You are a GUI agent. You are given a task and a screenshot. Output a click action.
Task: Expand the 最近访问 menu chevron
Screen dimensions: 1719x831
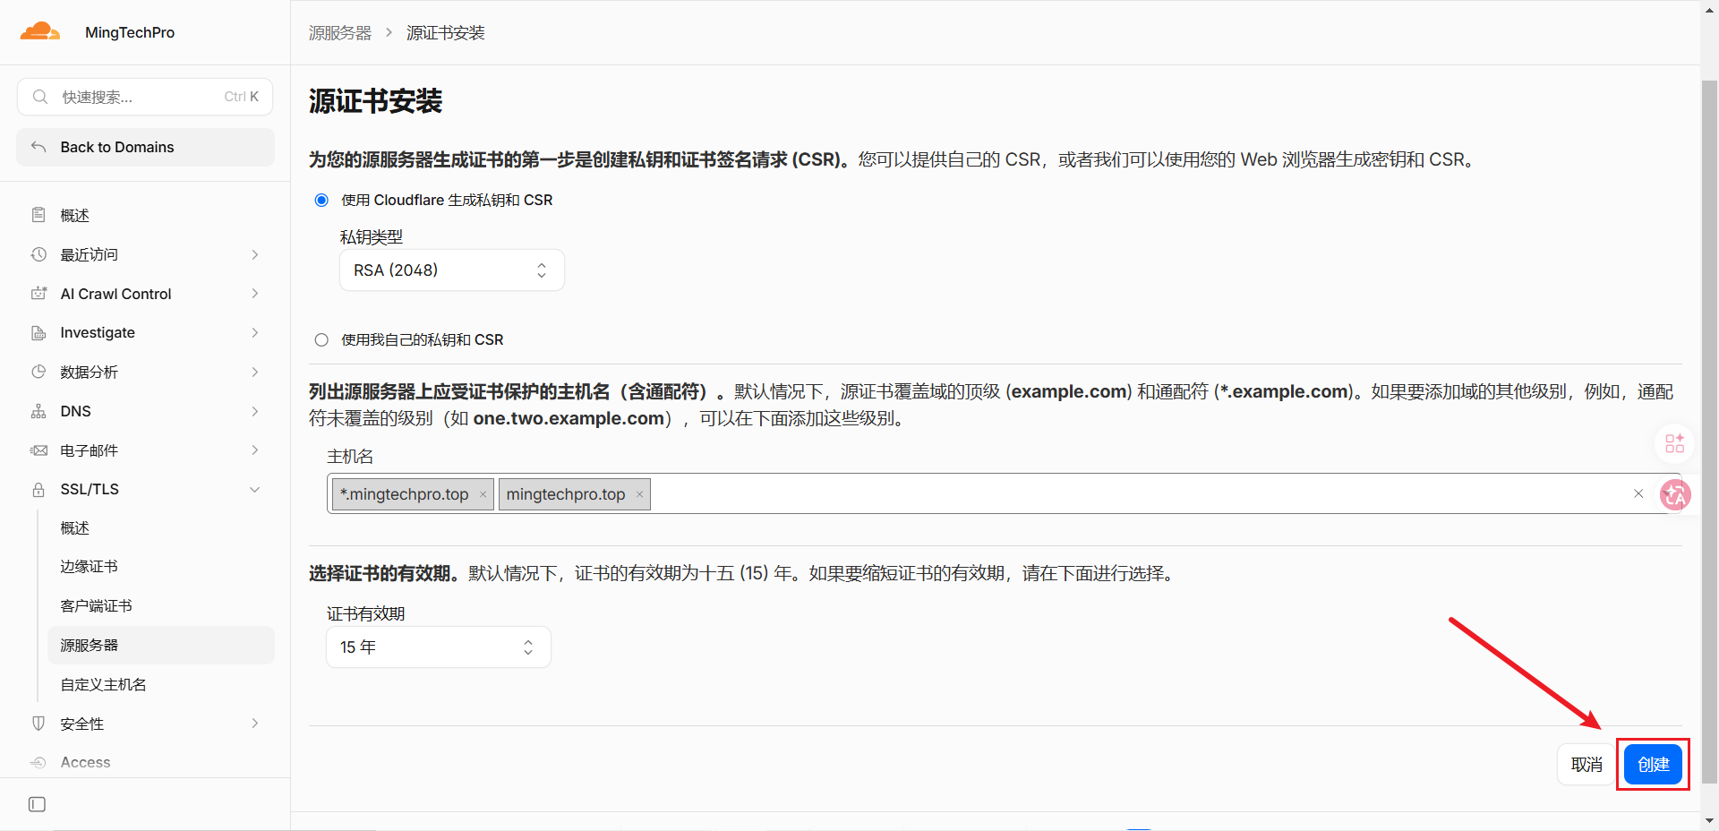[x=255, y=254]
